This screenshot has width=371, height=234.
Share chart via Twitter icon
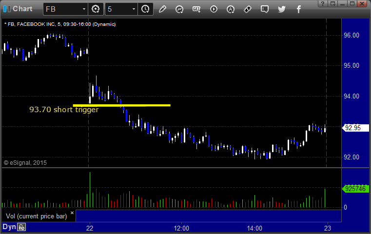tap(282, 9)
